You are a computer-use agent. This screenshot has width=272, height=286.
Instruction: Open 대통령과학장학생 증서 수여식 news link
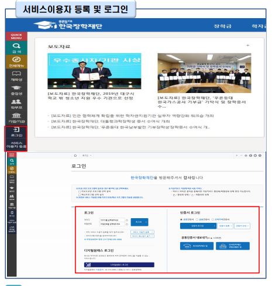[111, 122]
